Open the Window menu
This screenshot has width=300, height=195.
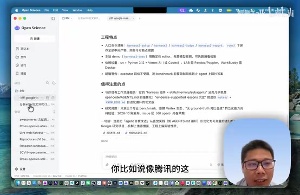coord(77,10)
